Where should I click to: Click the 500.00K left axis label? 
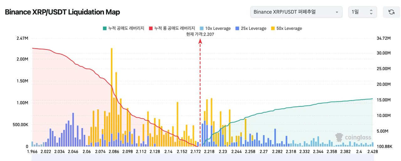[20, 125]
